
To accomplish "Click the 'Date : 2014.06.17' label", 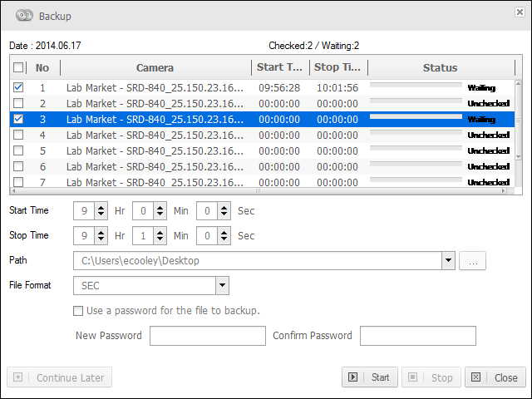I will (45, 46).
